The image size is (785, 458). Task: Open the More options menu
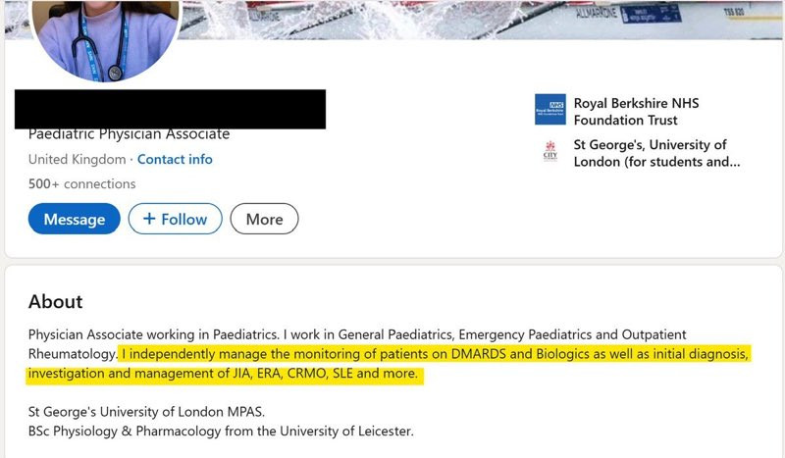pos(264,219)
